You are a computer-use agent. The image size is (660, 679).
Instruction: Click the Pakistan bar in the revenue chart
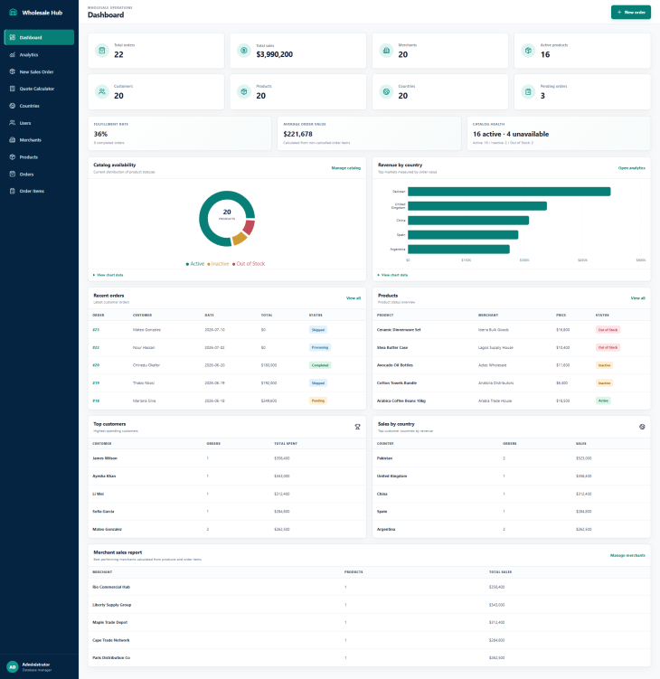pos(509,192)
